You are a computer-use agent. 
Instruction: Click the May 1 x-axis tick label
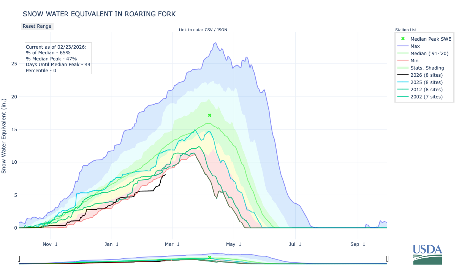pos(234,244)
